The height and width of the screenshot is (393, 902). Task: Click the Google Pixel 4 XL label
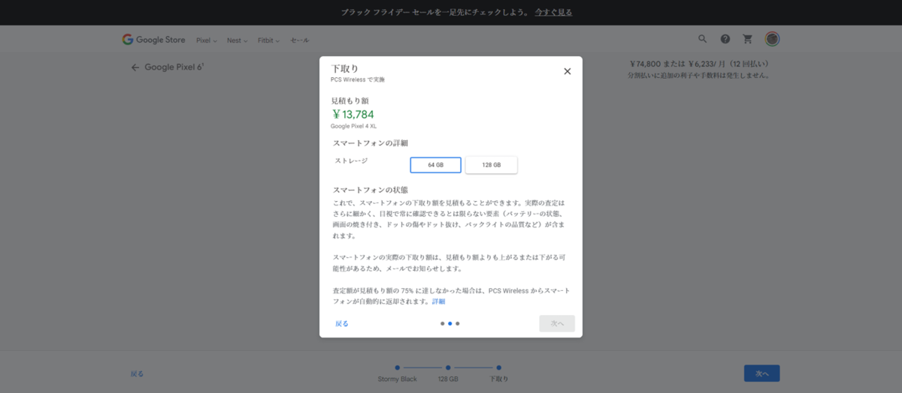[x=353, y=127]
